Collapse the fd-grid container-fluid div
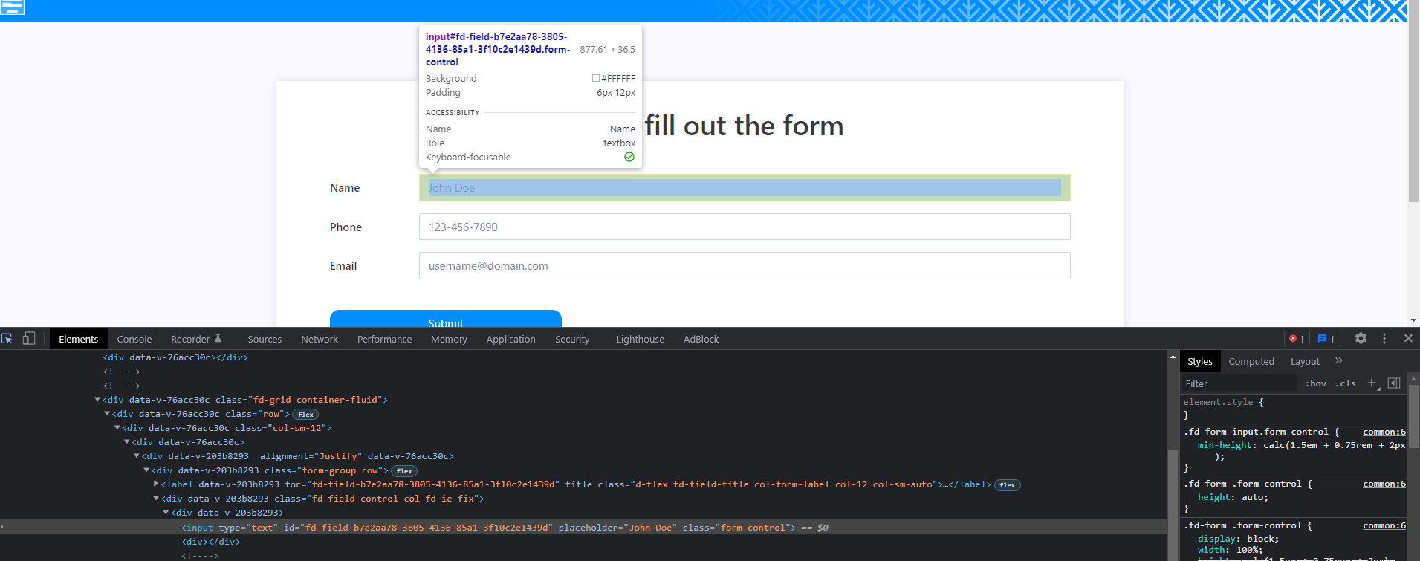The height and width of the screenshot is (561, 1420). (x=97, y=400)
